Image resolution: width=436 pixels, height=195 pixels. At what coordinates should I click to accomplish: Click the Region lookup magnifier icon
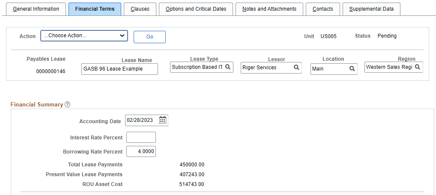418,67
